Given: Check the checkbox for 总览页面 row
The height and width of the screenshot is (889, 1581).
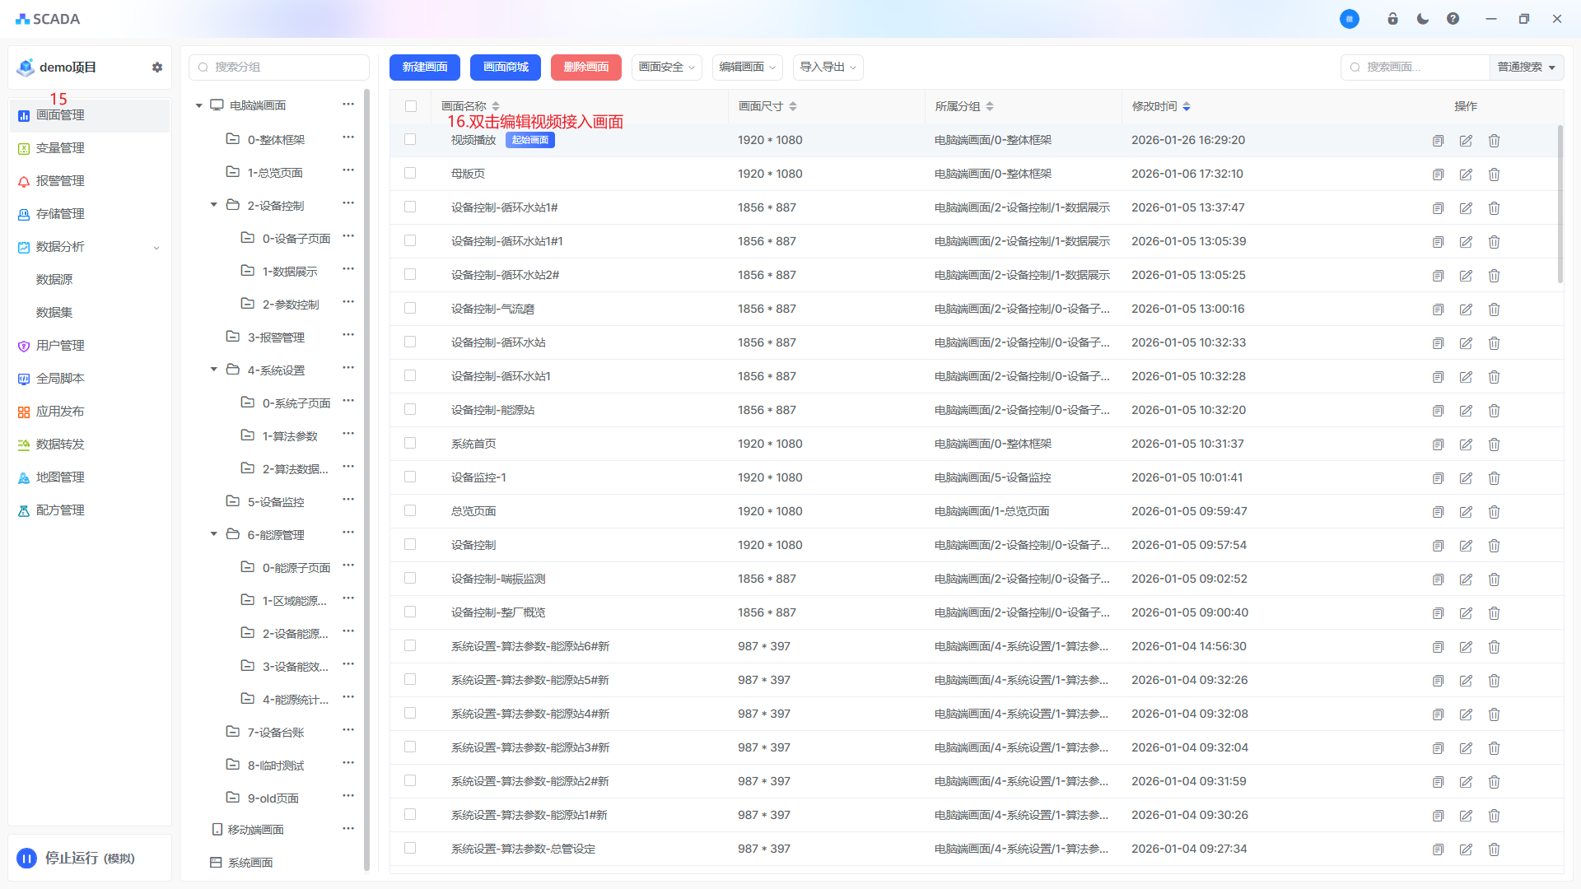Looking at the screenshot, I should coord(410,510).
